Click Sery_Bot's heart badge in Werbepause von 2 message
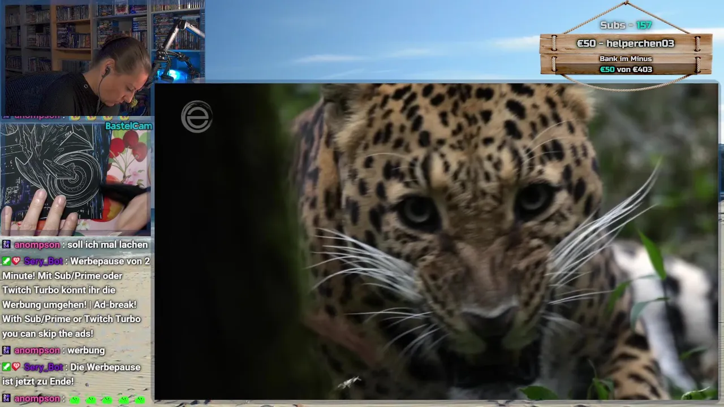 [16, 261]
